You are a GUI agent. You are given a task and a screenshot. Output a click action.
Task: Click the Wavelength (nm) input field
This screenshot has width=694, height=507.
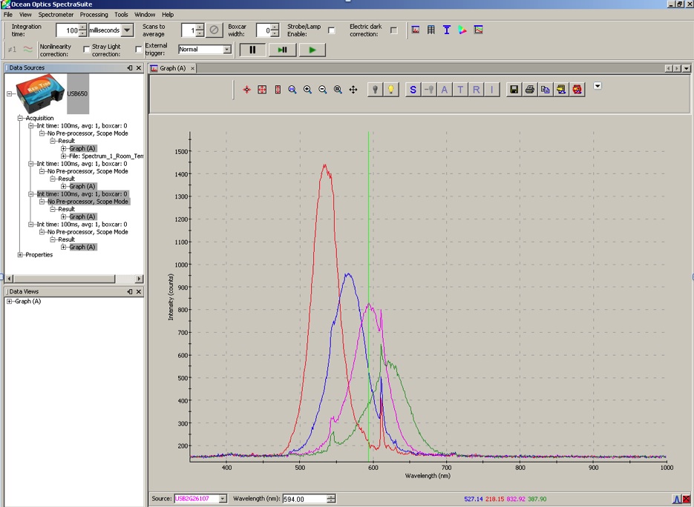coord(305,499)
